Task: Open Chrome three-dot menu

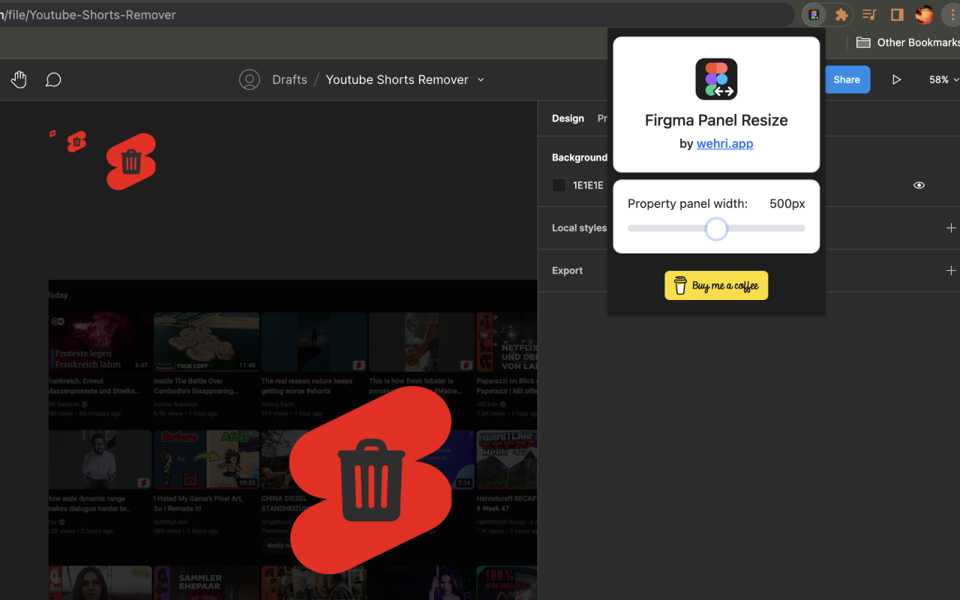Action: (x=952, y=15)
